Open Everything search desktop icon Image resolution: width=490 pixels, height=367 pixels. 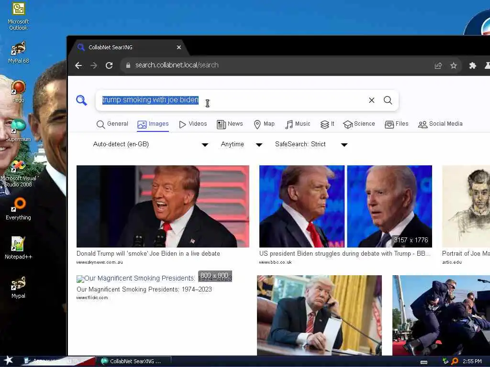click(x=18, y=209)
